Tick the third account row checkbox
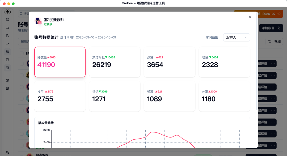Screen dimensions: 287x156 click(22, 87)
